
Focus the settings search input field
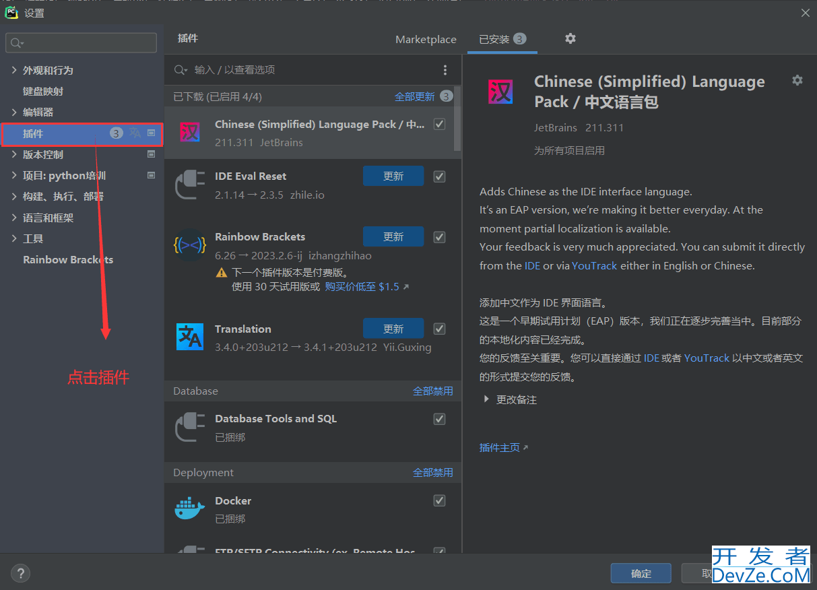click(81, 42)
